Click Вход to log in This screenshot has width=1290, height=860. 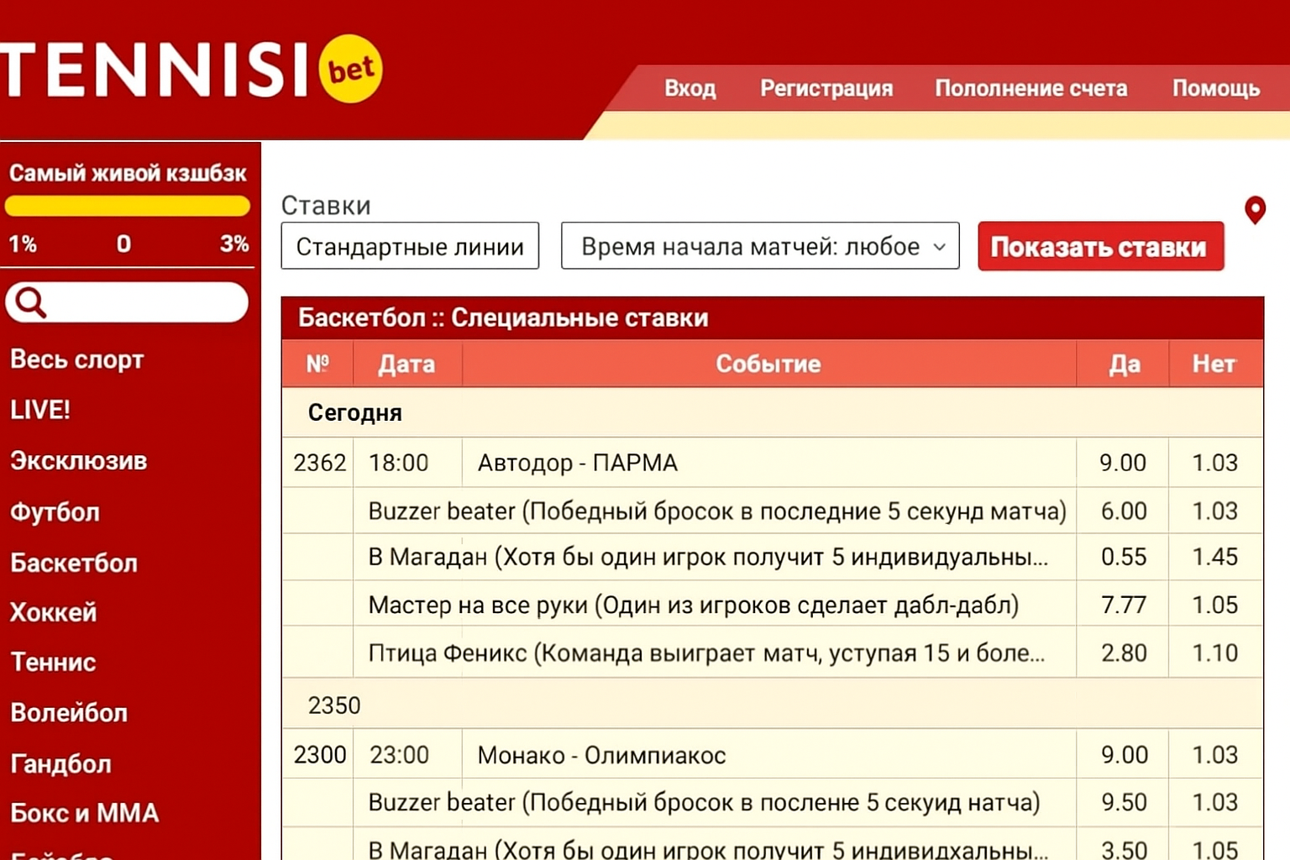(x=690, y=88)
